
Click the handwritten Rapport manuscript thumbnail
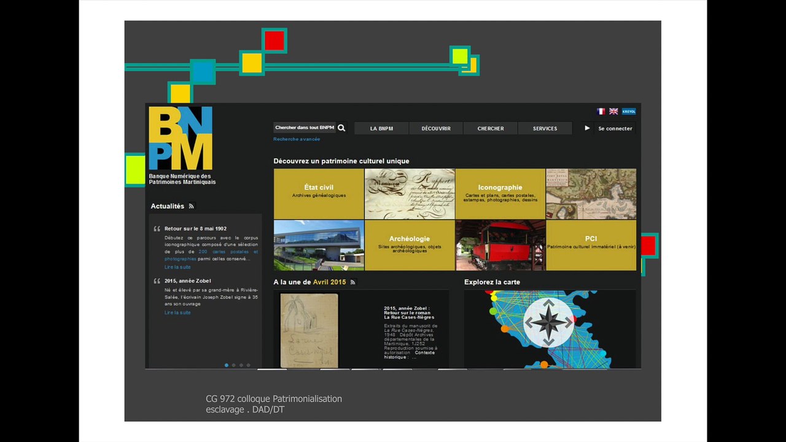(x=410, y=194)
